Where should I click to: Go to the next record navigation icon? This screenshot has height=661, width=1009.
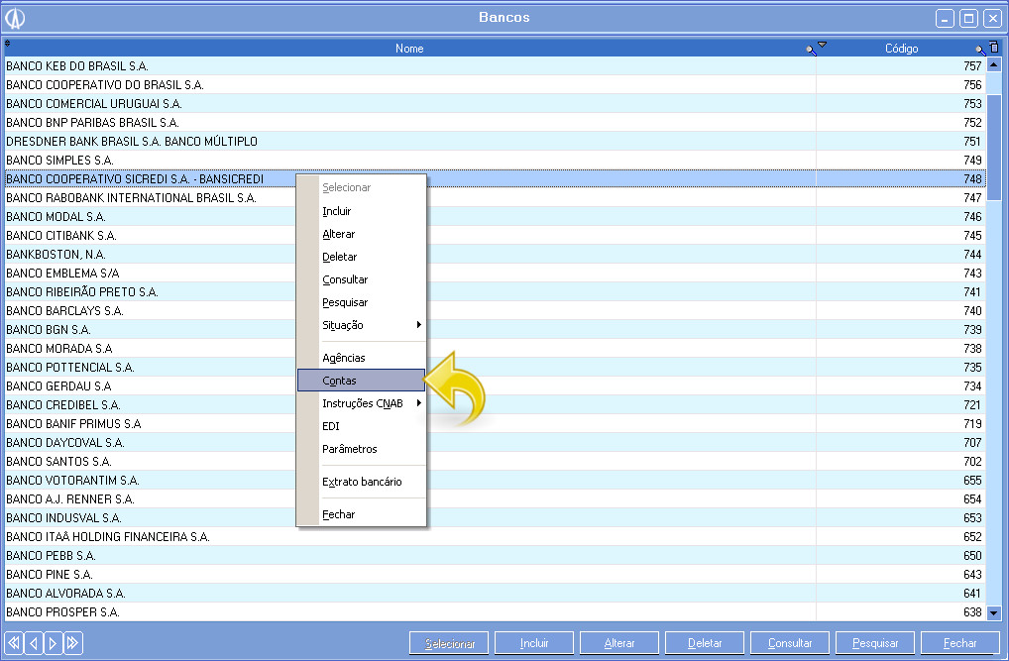54,642
